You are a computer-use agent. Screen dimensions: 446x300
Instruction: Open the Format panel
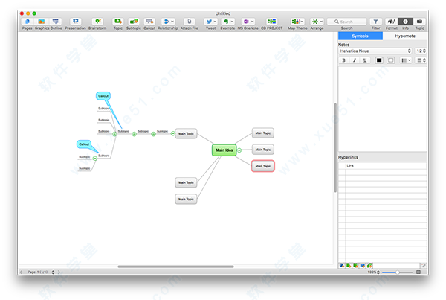392,22
